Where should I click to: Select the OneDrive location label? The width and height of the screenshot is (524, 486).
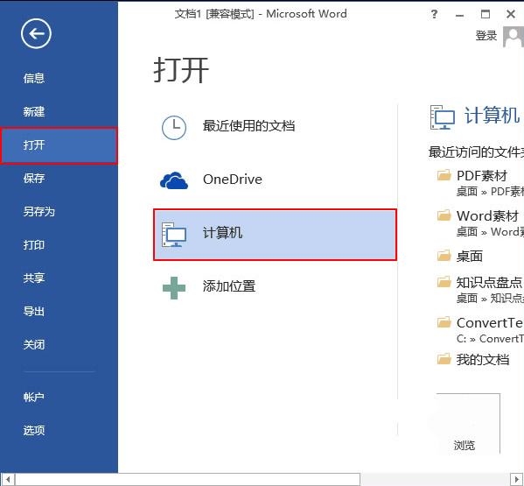click(233, 180)
